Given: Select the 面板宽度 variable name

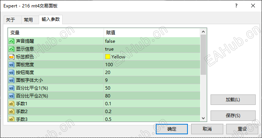Looking at the screenshot, I should pyautogui.click(x=25, y=65).
